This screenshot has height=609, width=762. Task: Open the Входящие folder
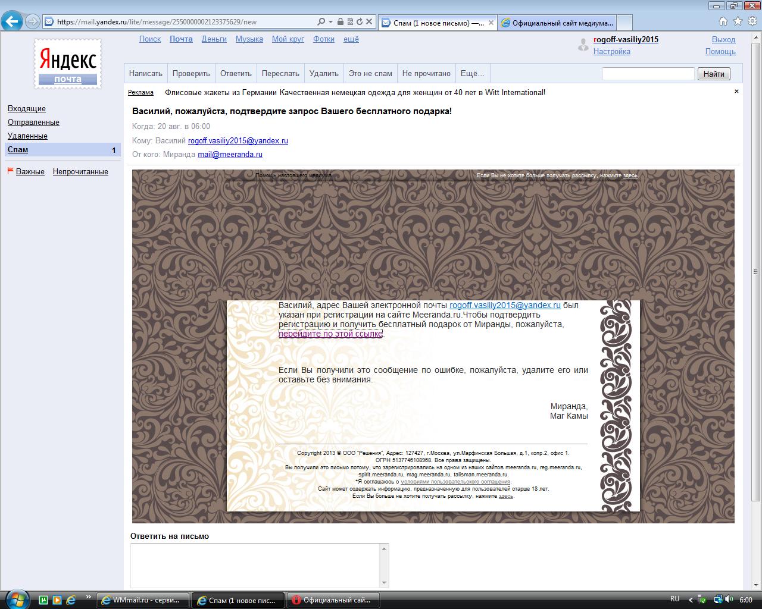click(x=27, y=109)
